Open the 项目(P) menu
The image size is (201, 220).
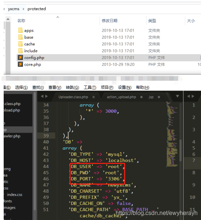(x=107, y=88)
